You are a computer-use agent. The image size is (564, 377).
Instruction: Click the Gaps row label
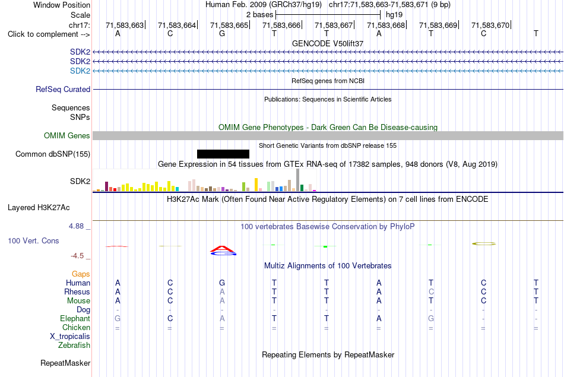(x=81, y=274)
